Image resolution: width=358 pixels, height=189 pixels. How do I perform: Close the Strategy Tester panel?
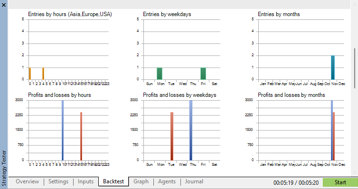pyautogui.click(x=4, y=5)
